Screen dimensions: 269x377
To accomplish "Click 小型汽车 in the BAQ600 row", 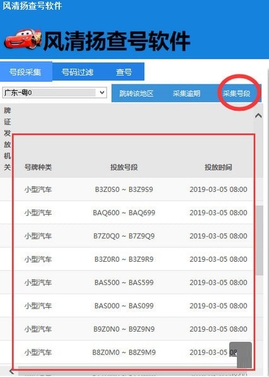I will [x=38, y=213].
